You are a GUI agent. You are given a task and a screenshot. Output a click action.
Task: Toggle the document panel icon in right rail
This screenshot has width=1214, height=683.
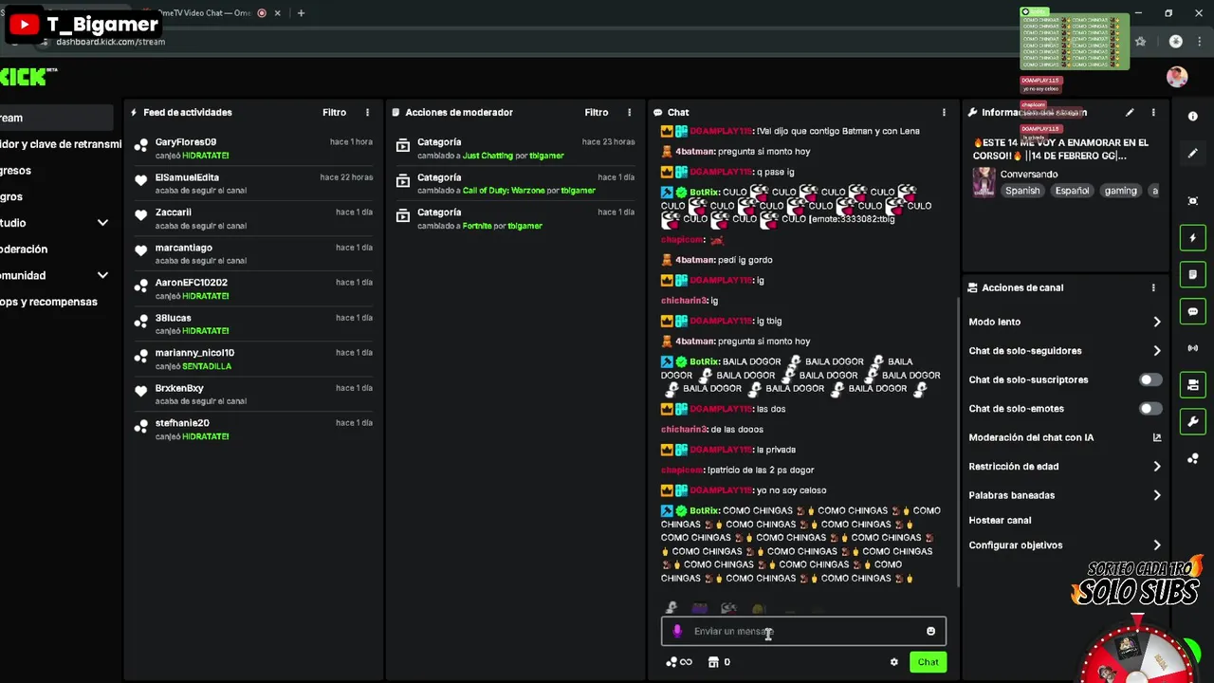(x=1192, y=274)
